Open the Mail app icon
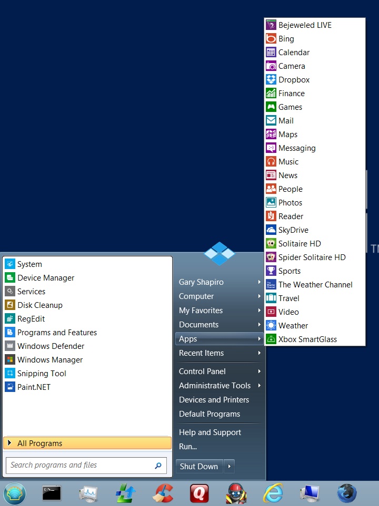 click(271, 121)
